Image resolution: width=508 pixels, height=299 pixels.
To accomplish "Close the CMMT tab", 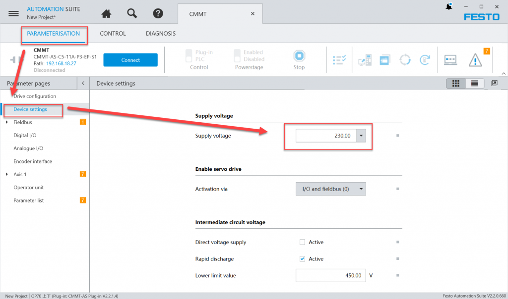I will tap(253, 13).
